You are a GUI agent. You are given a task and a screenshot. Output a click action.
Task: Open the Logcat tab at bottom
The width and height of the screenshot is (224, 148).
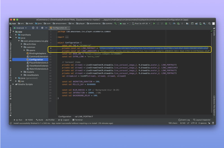click(x=64, y=120)
